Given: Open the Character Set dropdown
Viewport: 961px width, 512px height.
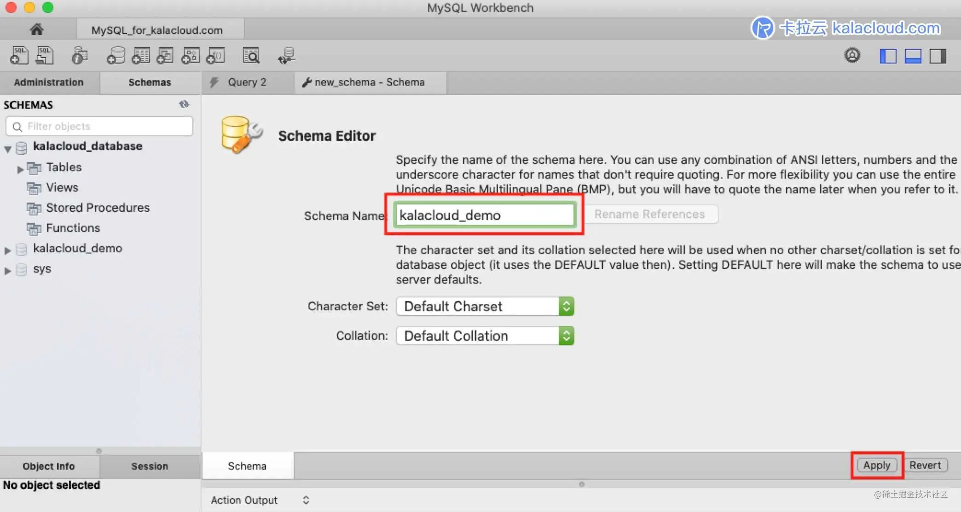Looking at the screenshot, I should pyautogui.click(x=485, y=306).
